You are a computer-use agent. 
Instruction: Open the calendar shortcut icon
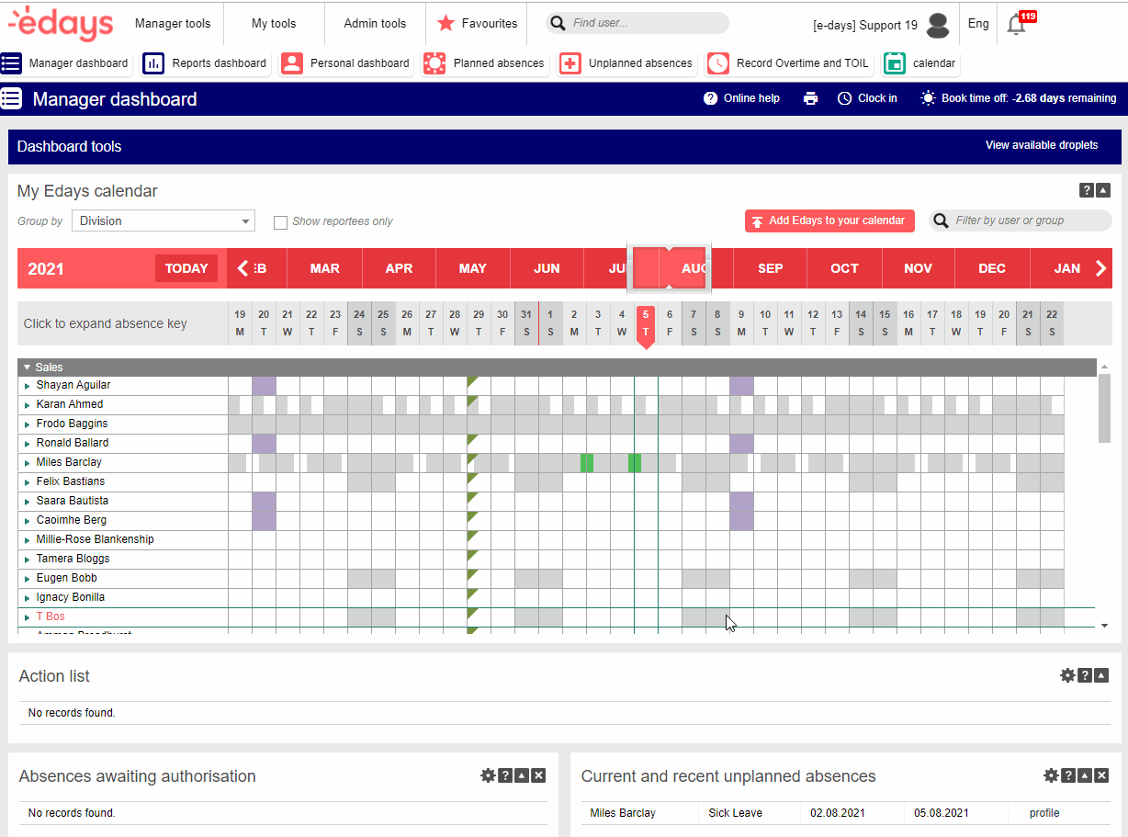click(894, 63)
